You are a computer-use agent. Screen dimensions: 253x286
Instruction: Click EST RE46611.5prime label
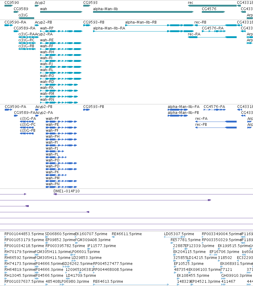pyautogui.click(x=127, y=234)
